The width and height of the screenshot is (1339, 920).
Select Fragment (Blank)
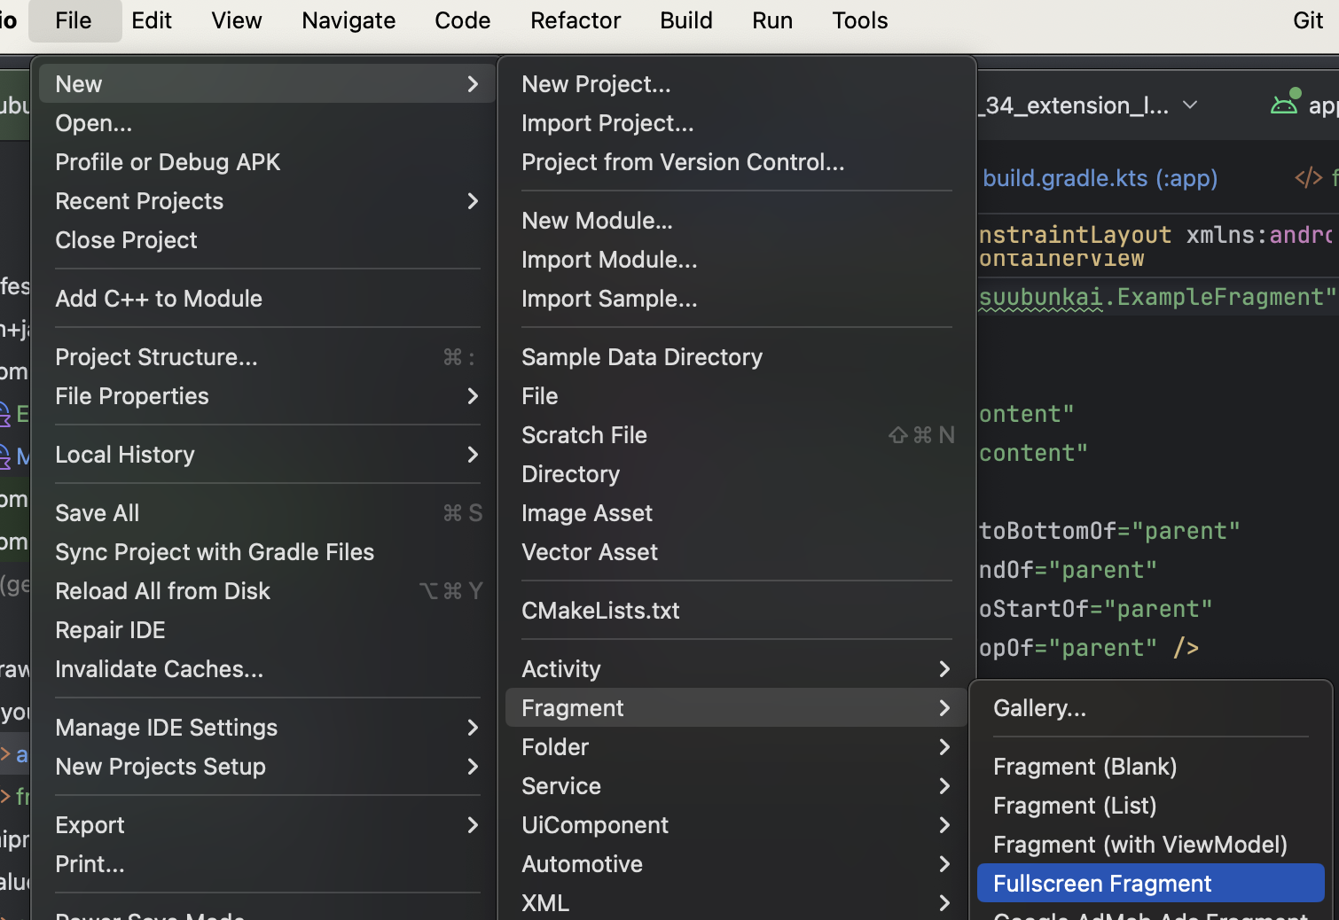point(1151,767)
